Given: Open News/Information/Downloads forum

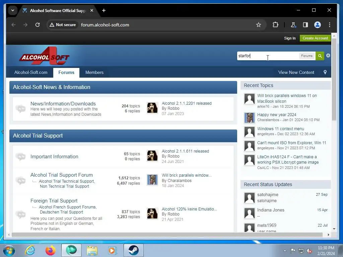Looking at the screenshot, I should coord(63,104).
